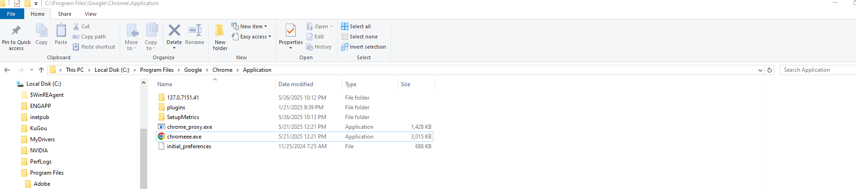Cut the selected item
Image resolution: width=856 pixels, height=189 pixels.
point(81,26)
